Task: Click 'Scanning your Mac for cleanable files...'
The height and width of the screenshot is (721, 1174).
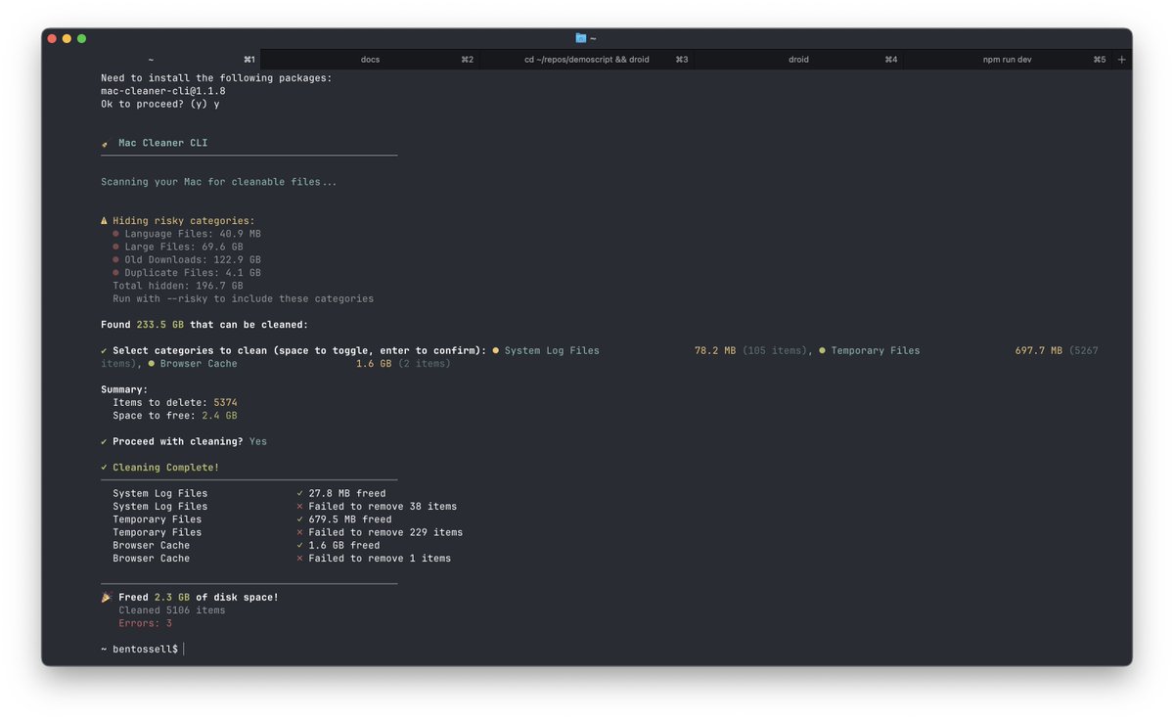Action: tap(219, 182)
